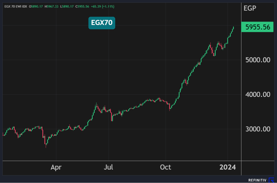Click the 4000.00 price axis label

[x=258, y=95]
